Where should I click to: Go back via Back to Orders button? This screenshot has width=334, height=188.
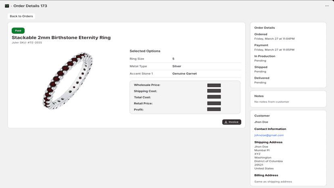pos(21,16)
